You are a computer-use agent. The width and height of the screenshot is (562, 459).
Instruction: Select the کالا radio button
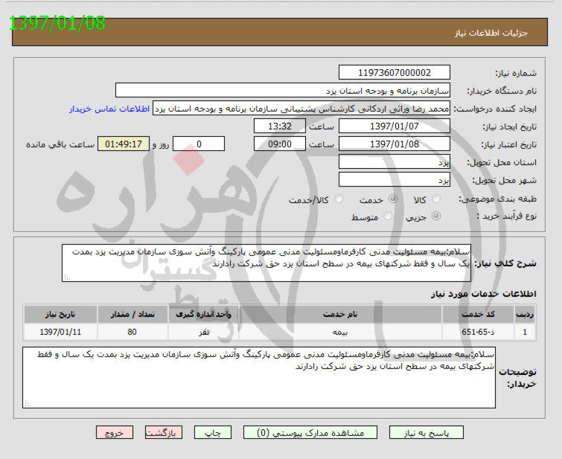(x=436, y=199)
